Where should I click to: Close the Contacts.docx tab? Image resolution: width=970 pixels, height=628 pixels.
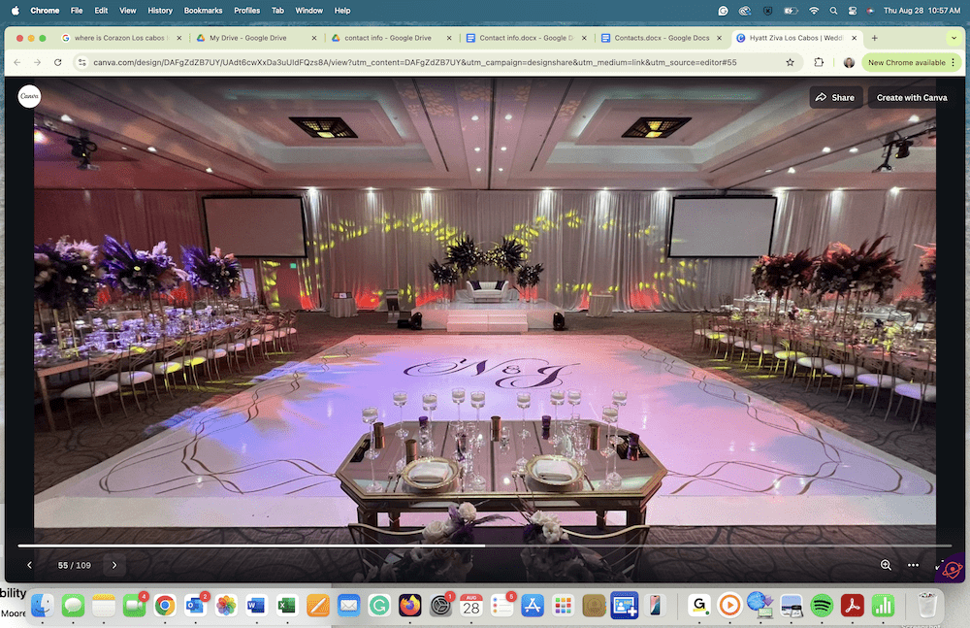click(x=719, y=38)
